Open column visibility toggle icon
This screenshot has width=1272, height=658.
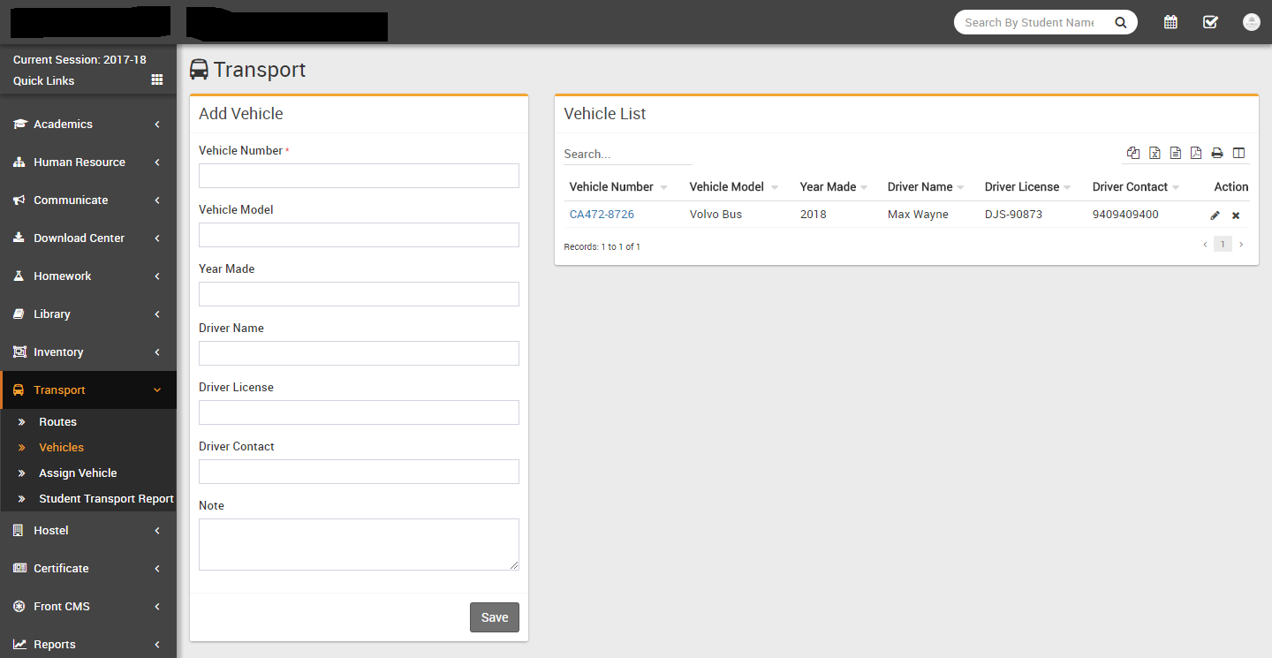click(x=1238, y=153)
